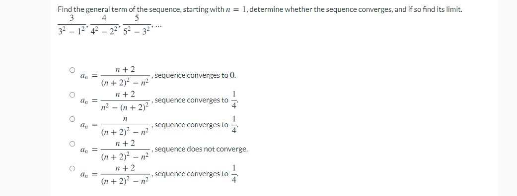
Task: Select the radio option with denominator n² − (n+2)²
Action: (72, 95)
